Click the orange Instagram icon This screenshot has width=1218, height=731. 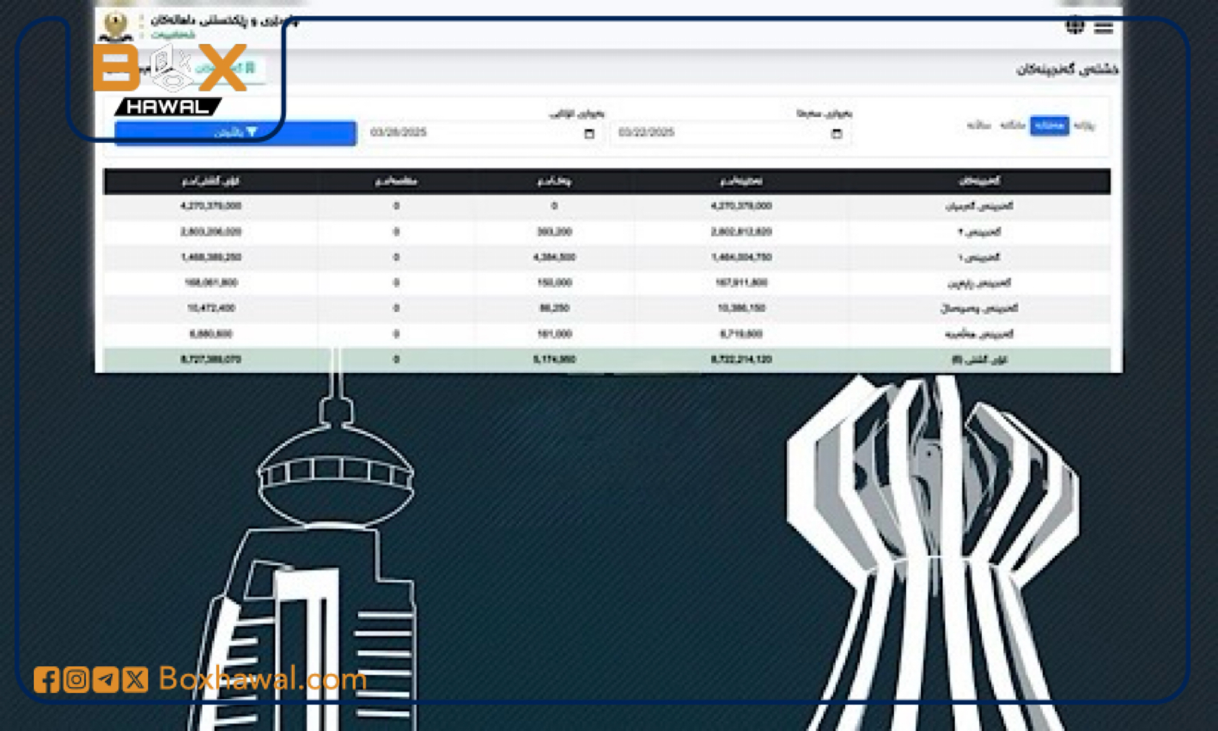coord(76,679)
